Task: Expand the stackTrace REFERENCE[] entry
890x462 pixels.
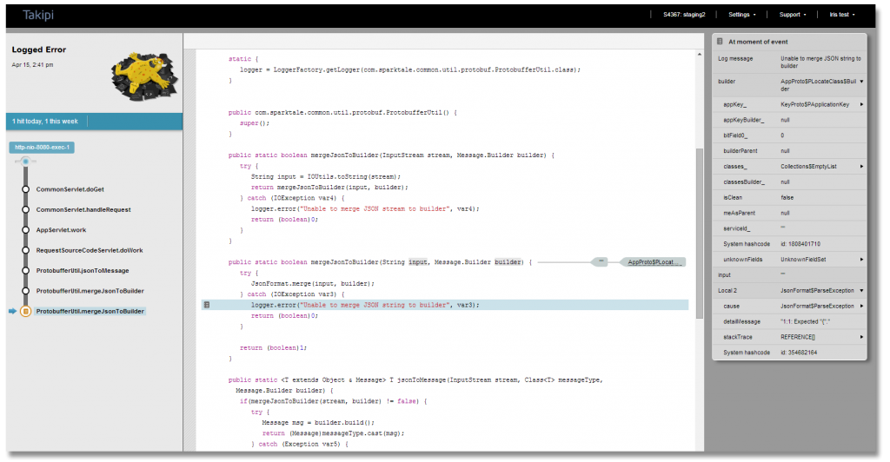Action: tap(861, 337)
